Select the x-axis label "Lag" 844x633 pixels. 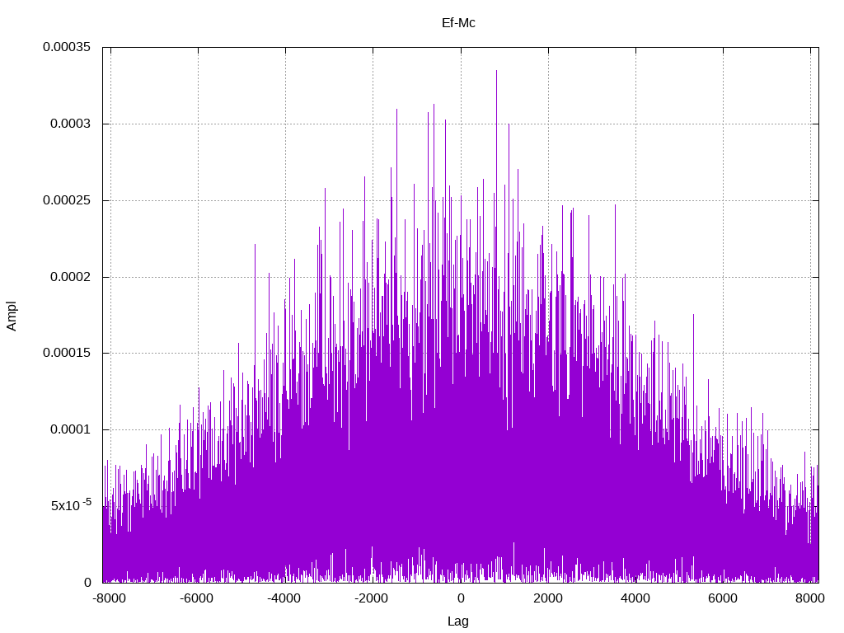458,621
